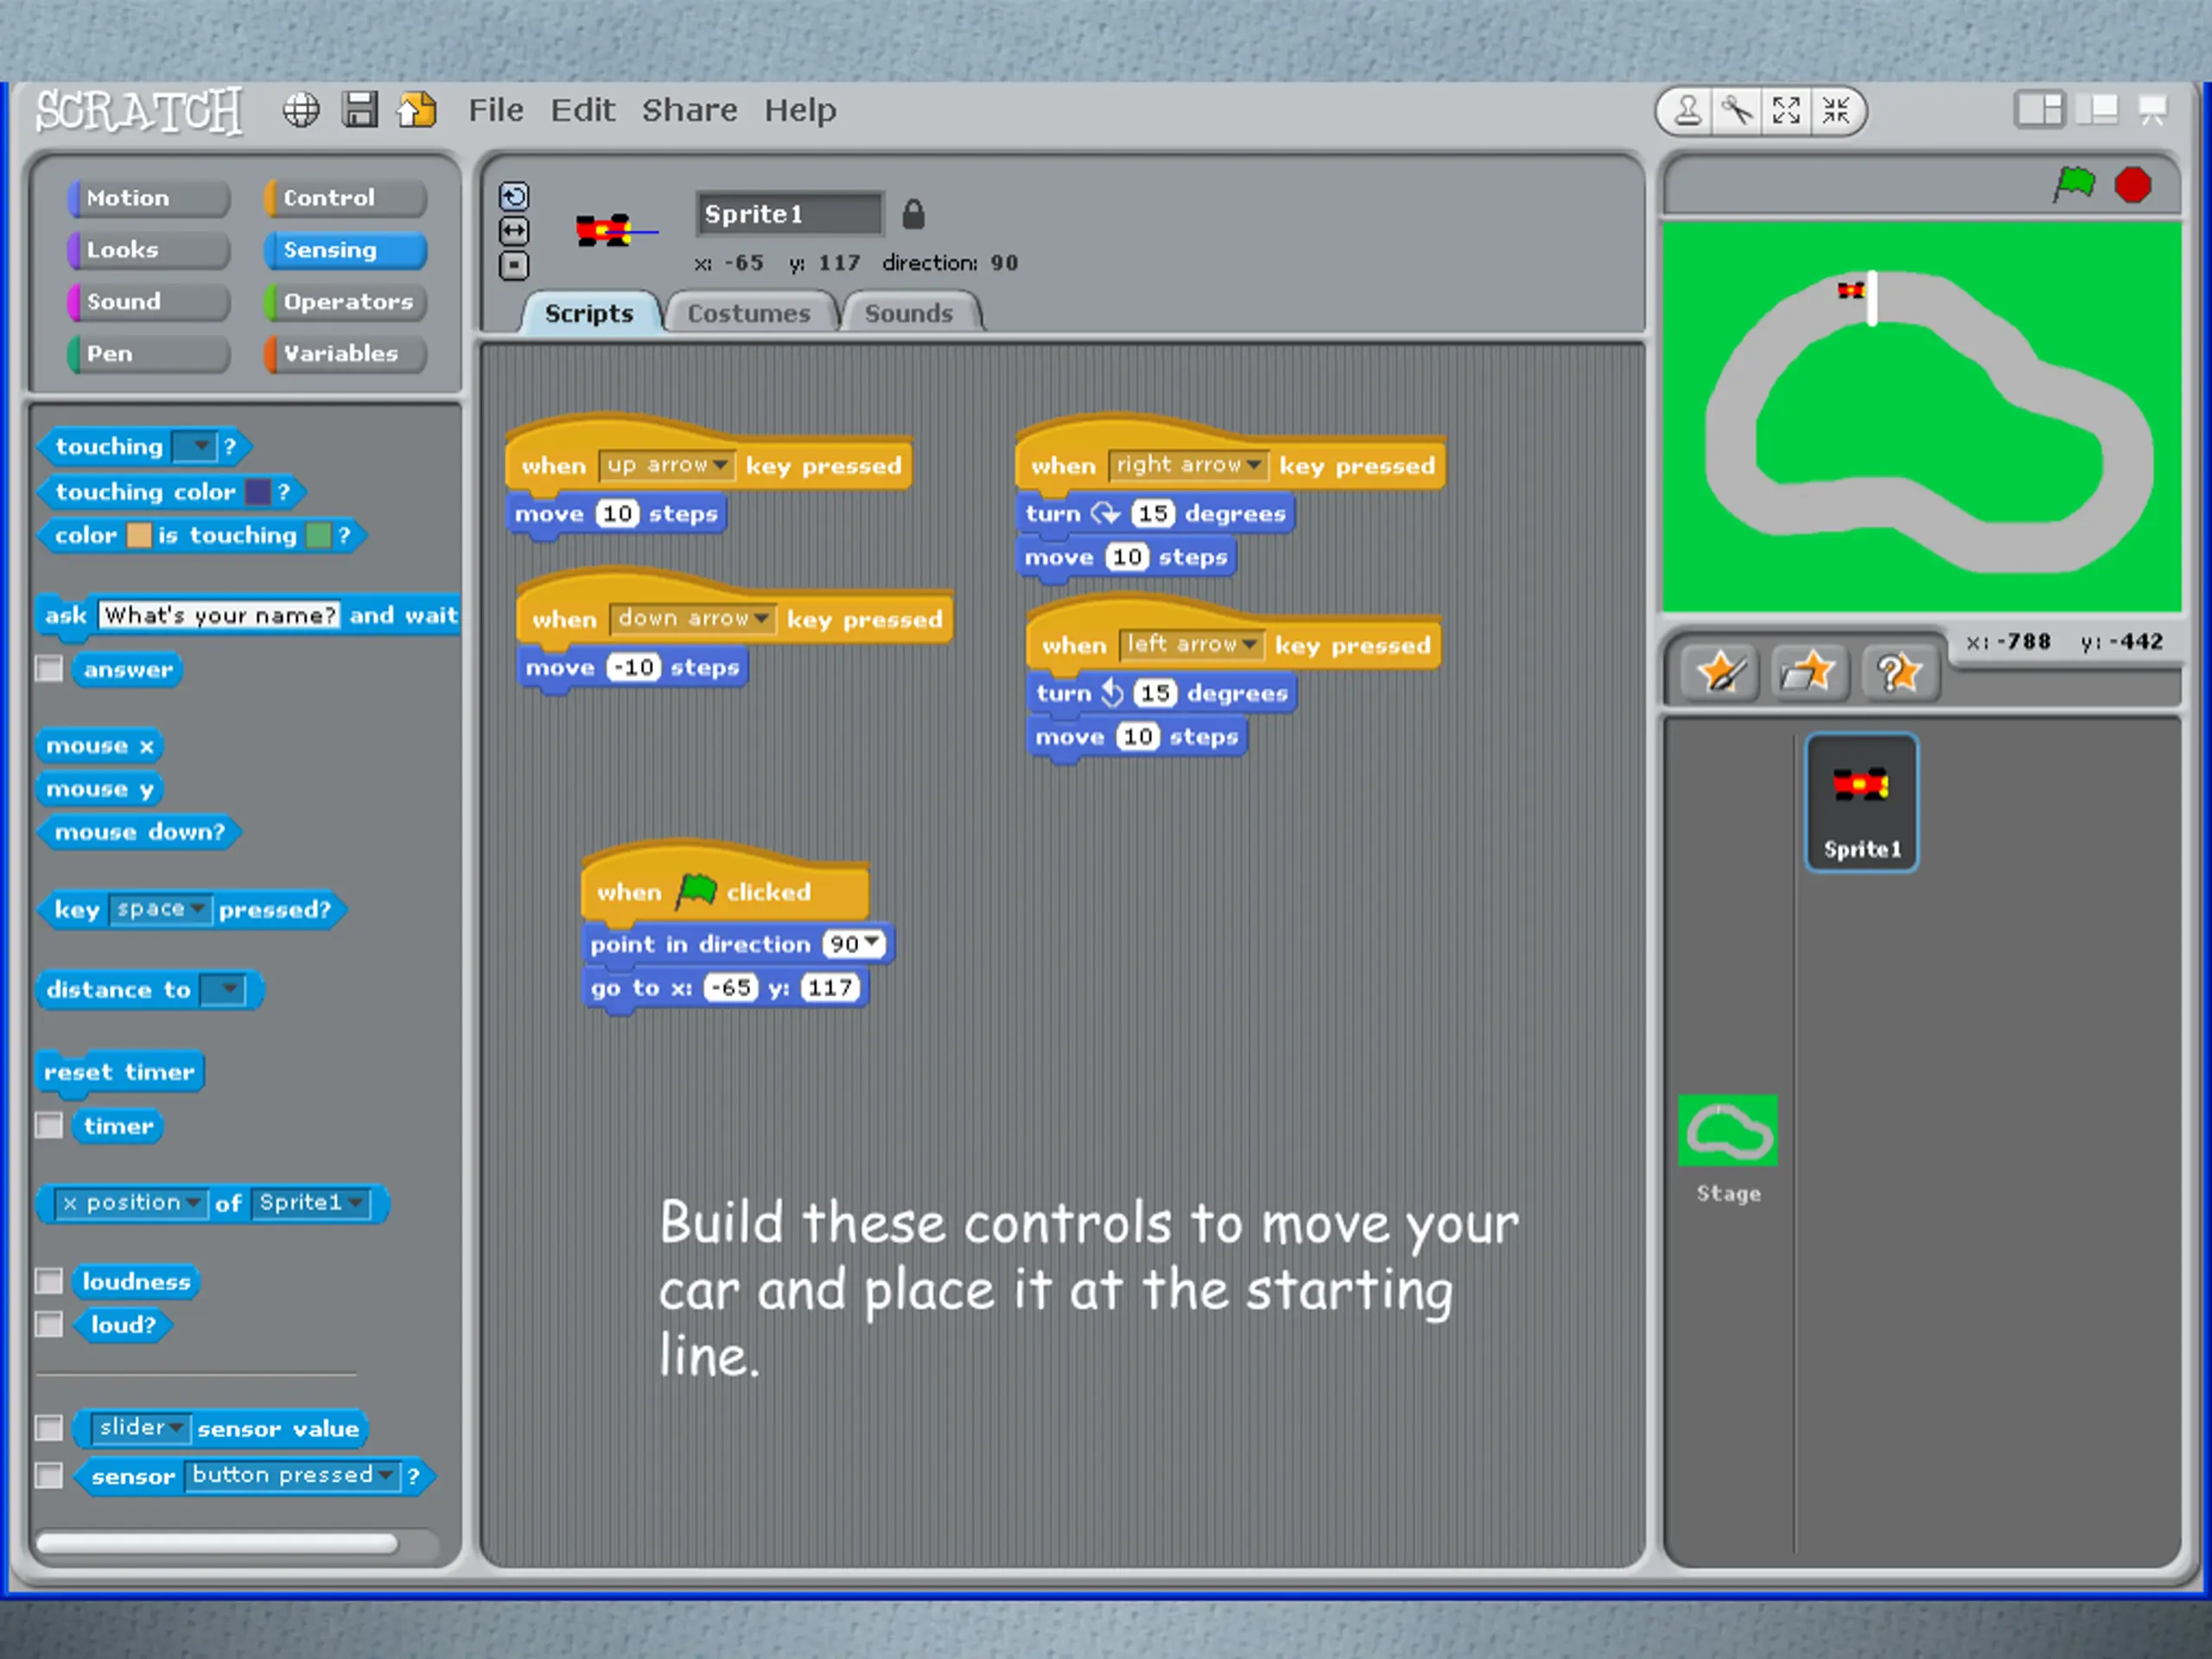The image size is (2212, 1659).
Task: Select Sprite1 in the sprite list
Action: click(1861, 802)
